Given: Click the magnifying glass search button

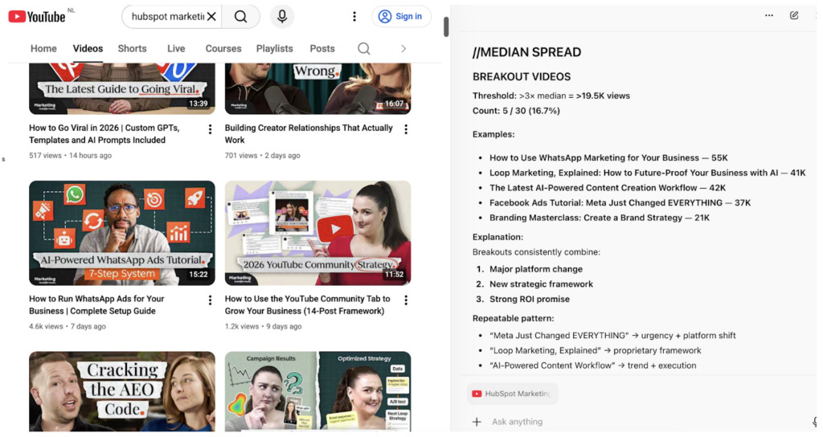Looking at the screenshot, I should click(240, 16).
